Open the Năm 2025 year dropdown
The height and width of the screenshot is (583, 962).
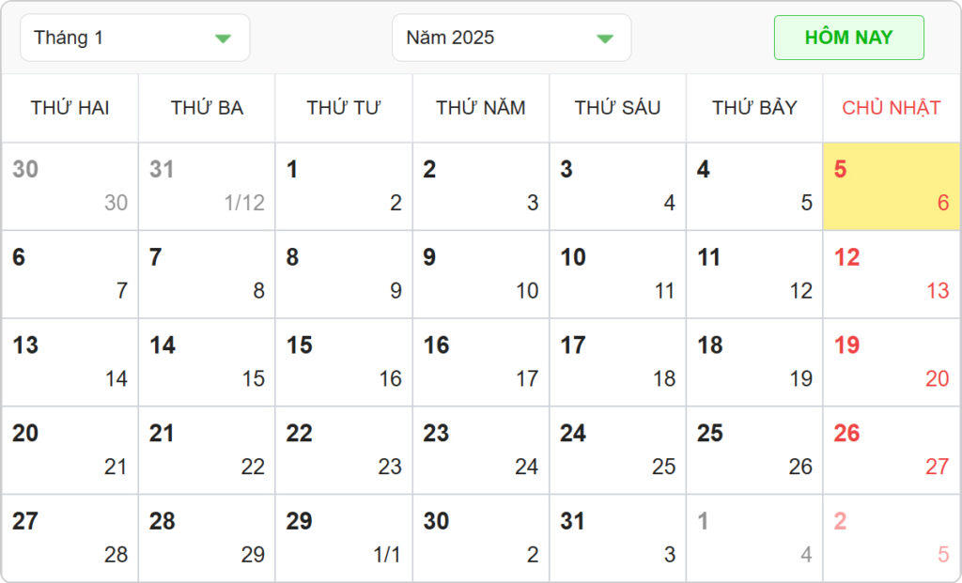[510, 38]
